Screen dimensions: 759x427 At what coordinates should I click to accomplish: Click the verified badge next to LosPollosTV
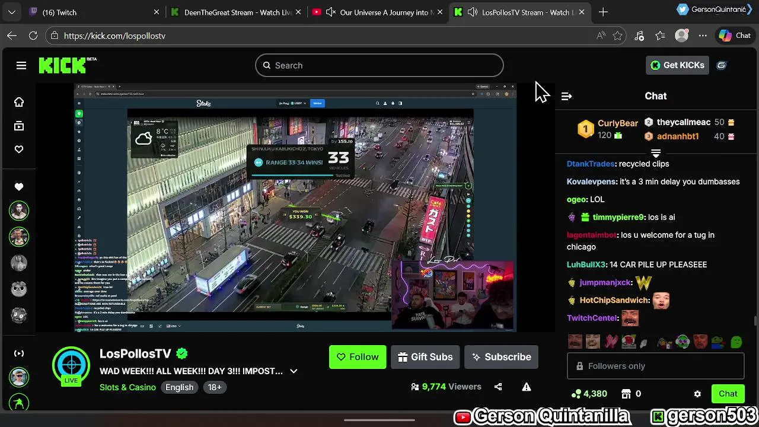(x=182, y=354)
